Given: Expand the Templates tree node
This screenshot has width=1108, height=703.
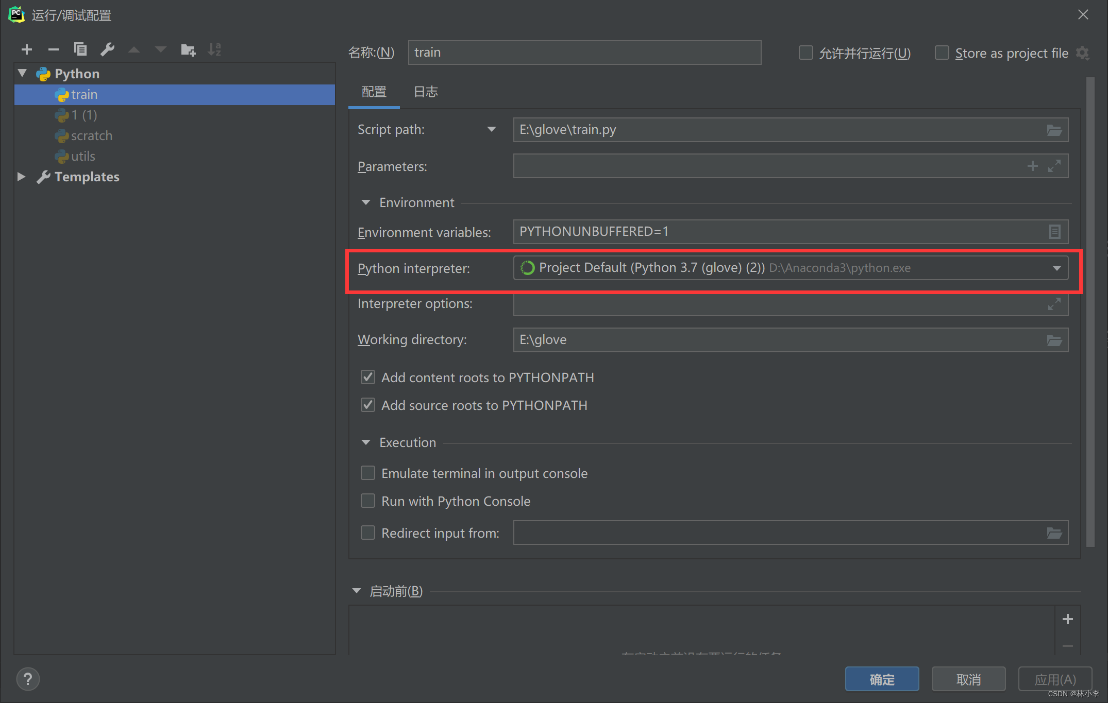Looking at the screenshot, I should (21, 177).
